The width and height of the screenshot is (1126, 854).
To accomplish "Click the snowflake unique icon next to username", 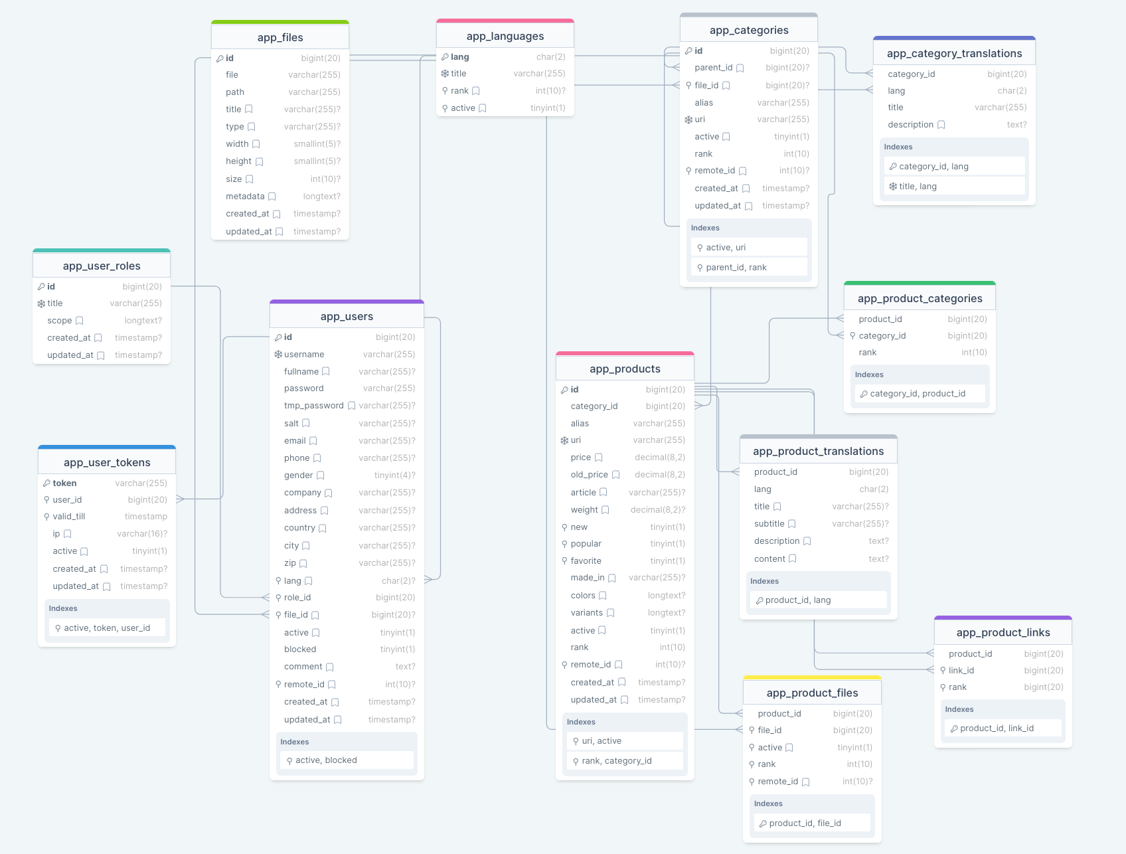I will 278,355.
